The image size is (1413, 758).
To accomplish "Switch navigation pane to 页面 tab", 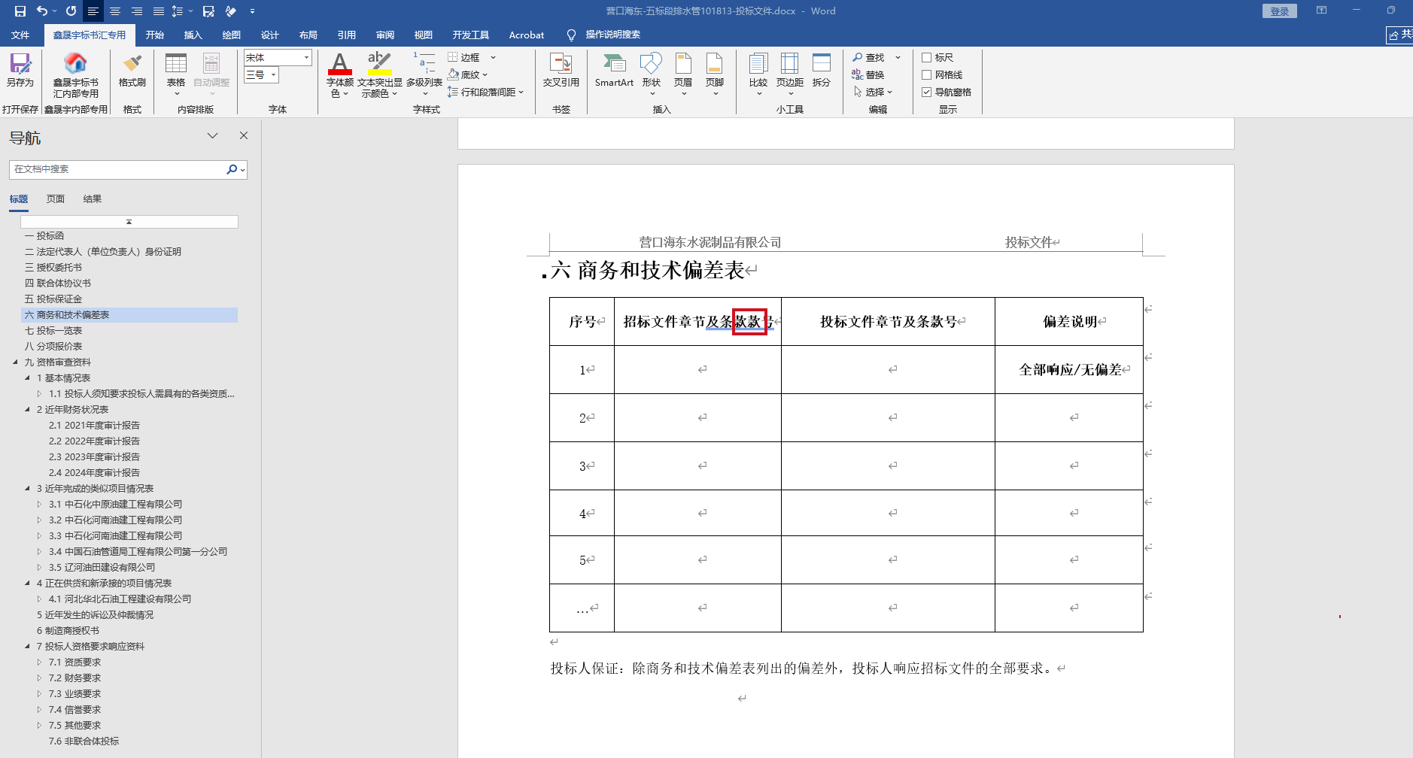I will (56, 199).
